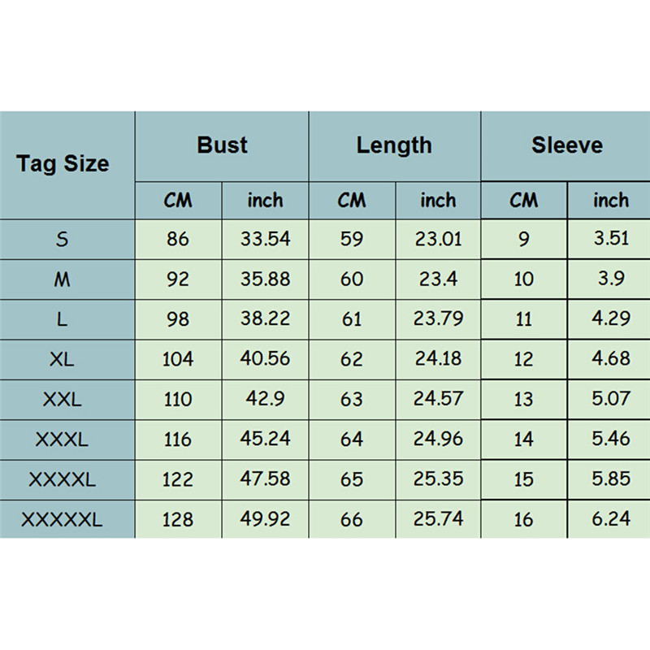This screenshot has width=650, height=650.
Task: Click the CM subheader under Bust
Action: point(178,201)
